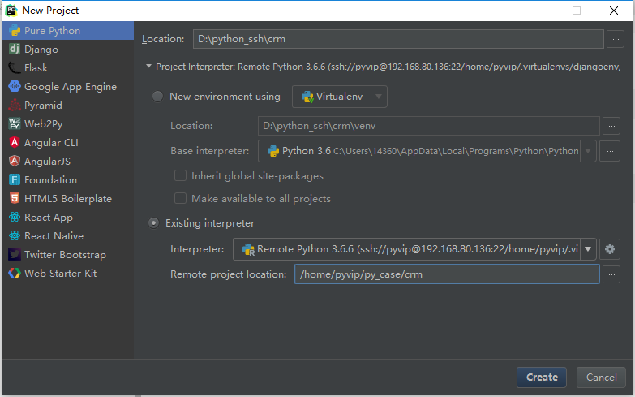Choose the Pyramid framework icon
Viewport: 635px width, 397px height.
(x=15, y=105)
